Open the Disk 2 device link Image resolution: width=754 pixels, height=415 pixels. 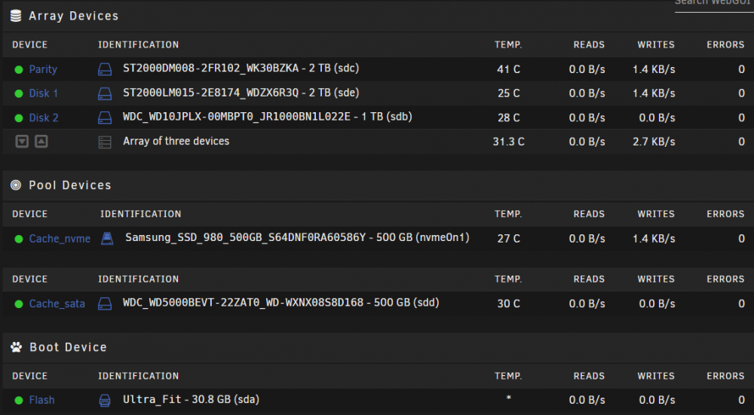pyautogui.click(x=44, y=117)
